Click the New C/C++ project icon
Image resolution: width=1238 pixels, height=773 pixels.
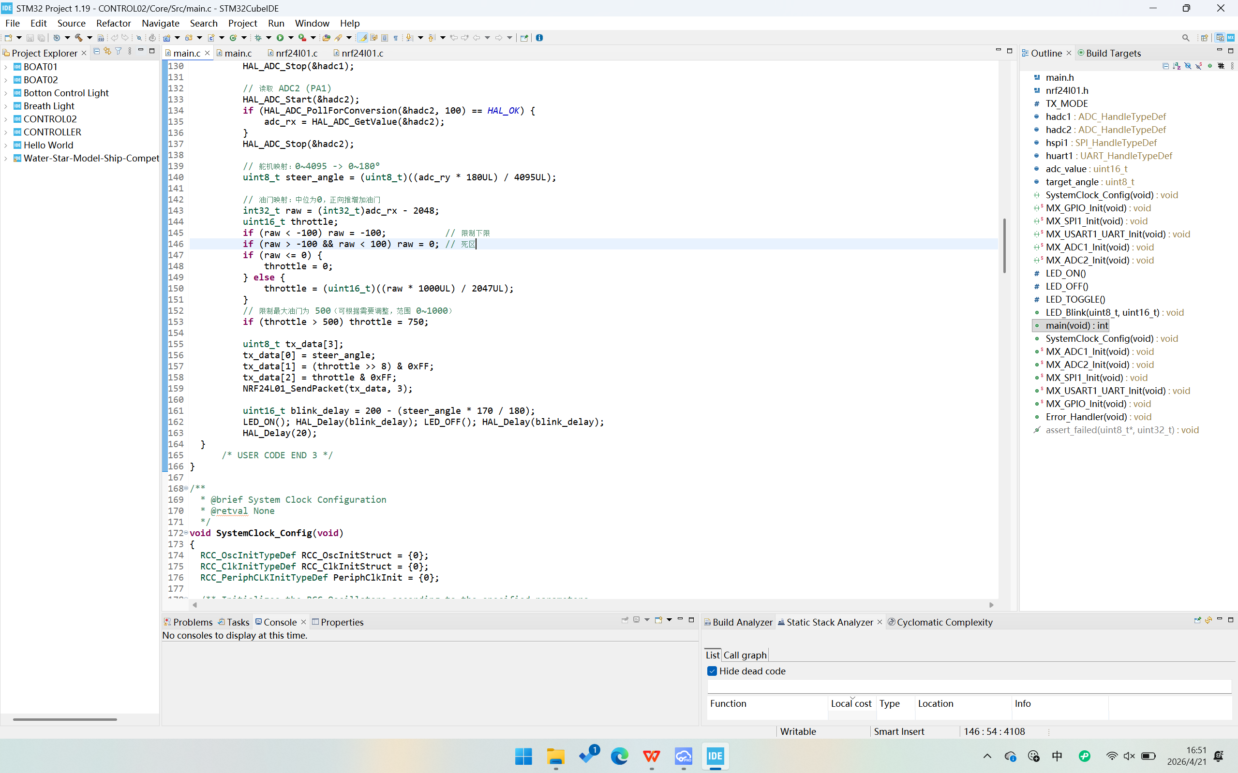coord(166,38)
